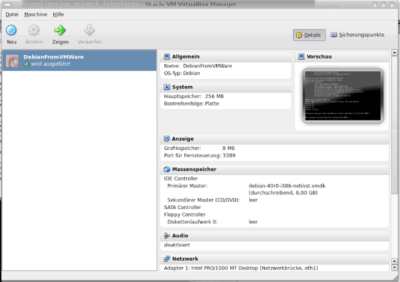Image resolution: width=400 pixels, height=282 pixels.
Task: Click the Debian swirl icon of DebianFromVMWare
Action: [12, 60]
